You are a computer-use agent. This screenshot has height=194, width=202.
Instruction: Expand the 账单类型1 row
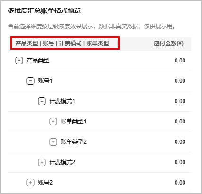[x=53, y=122]
